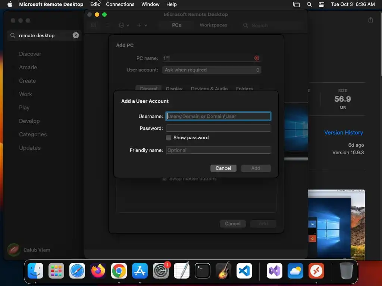Click Add in the user account dialog

tap(256, 168)
